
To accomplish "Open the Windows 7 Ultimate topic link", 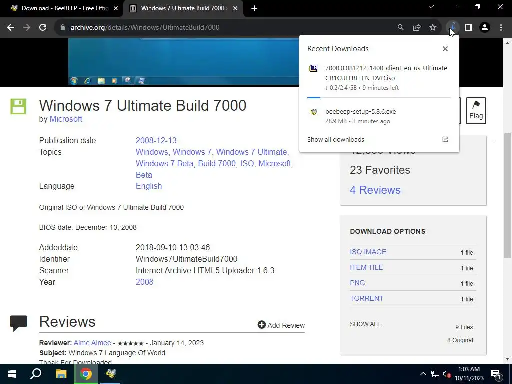I will (x=252, y=152).
